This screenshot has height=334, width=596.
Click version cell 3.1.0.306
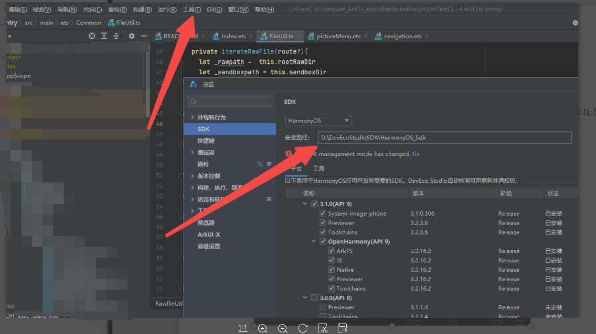coord(422,214)
